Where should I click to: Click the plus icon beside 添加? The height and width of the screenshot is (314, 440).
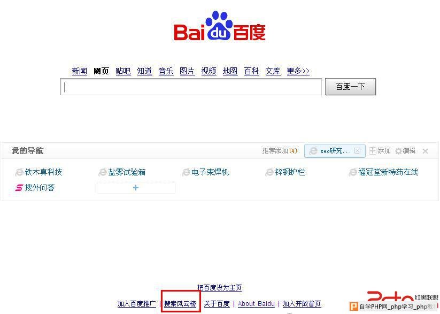pos(373,151)
